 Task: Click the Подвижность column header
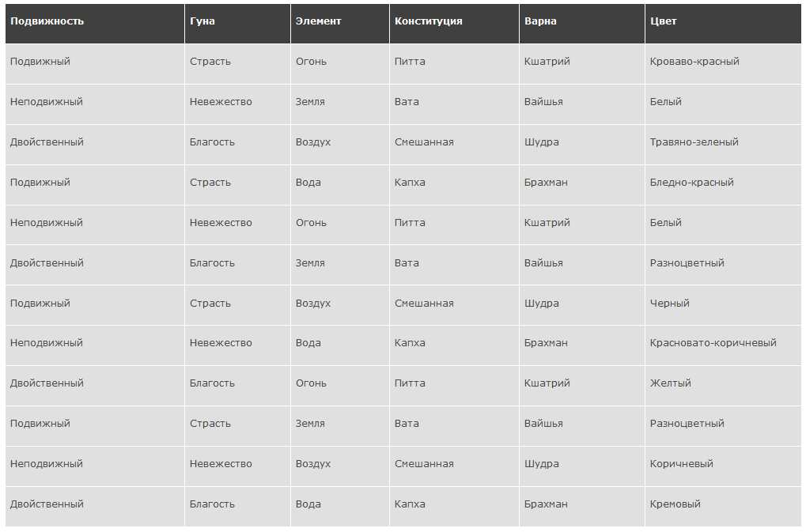pos(95,24)
